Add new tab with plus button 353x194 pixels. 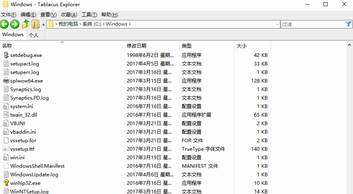click(x=43, y=25)
